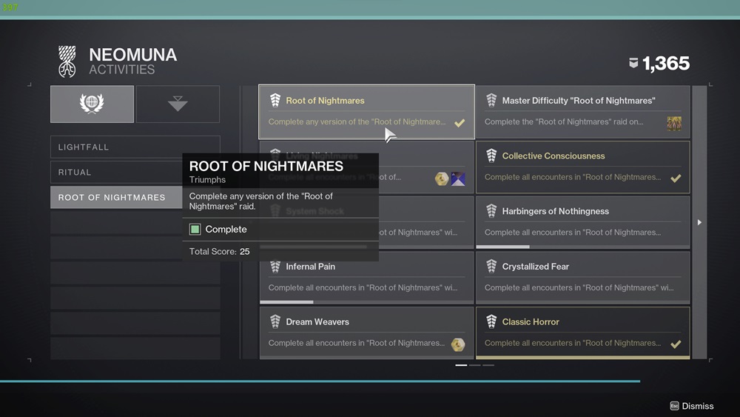Open the Dream Weavers triumph card
This screenshot has height=417, width=740.
tap(366, 333)
